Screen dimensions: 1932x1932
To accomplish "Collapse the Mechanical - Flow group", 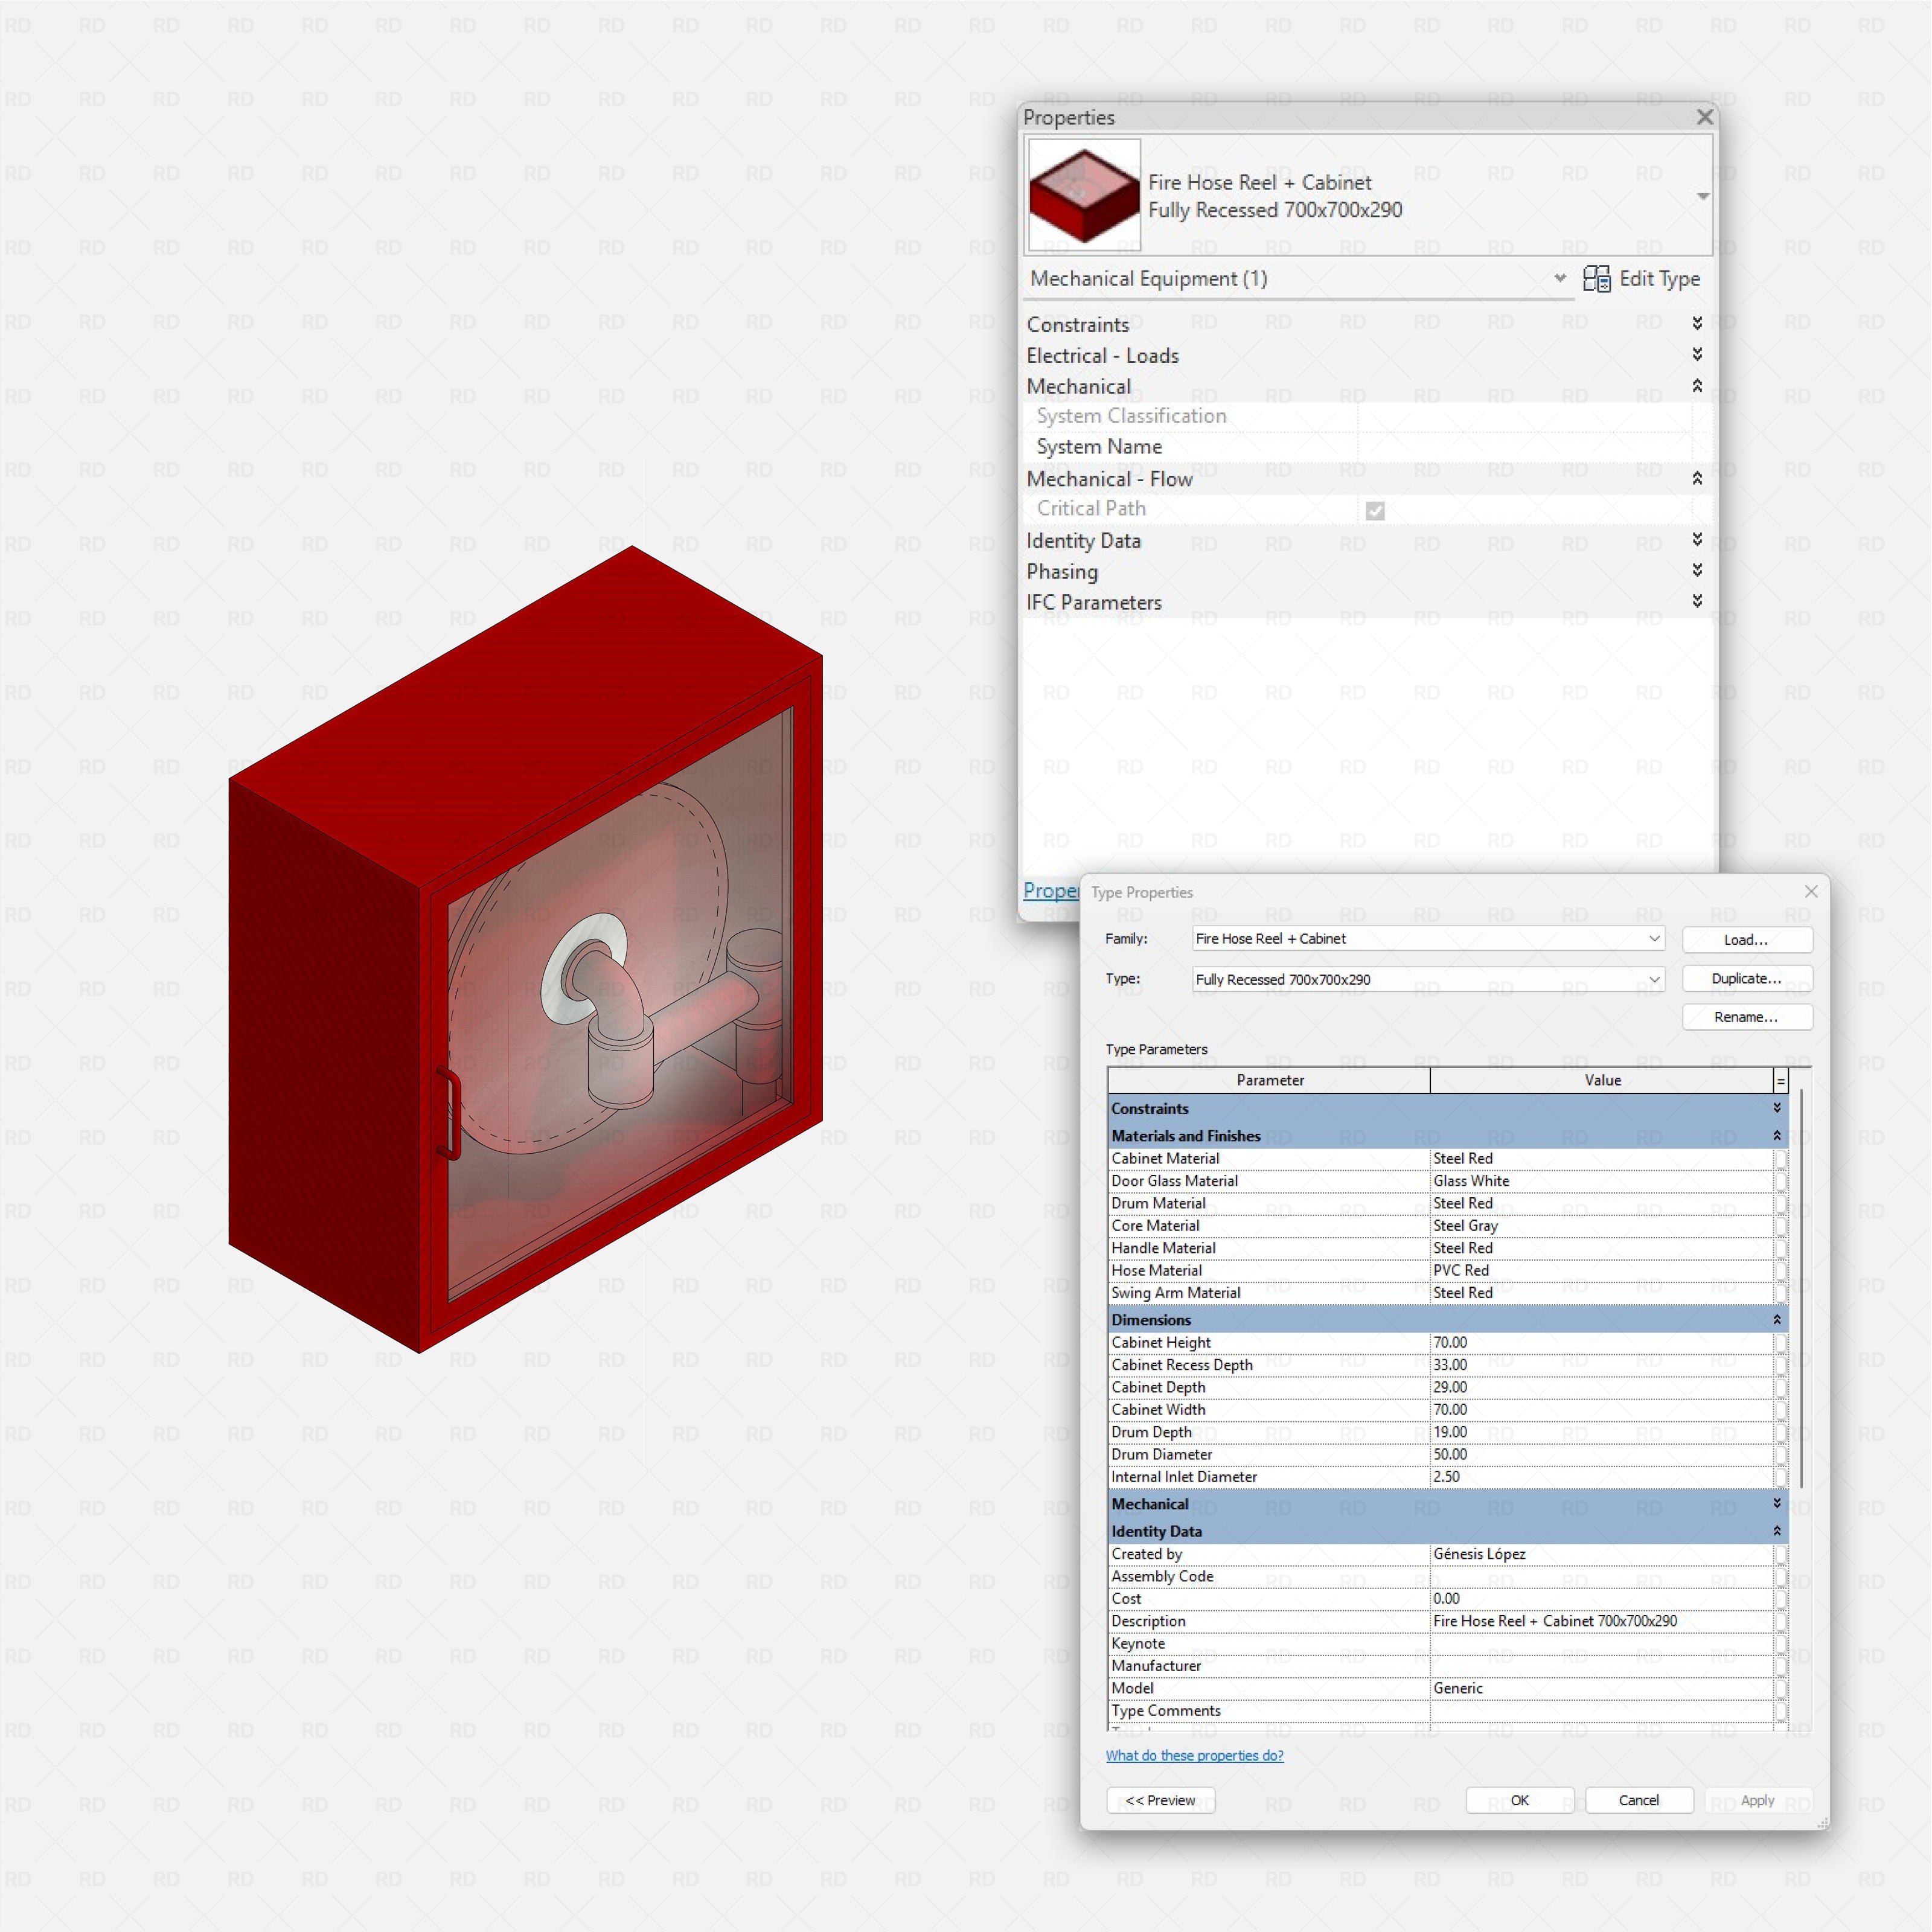I will tap(1697, 478).
